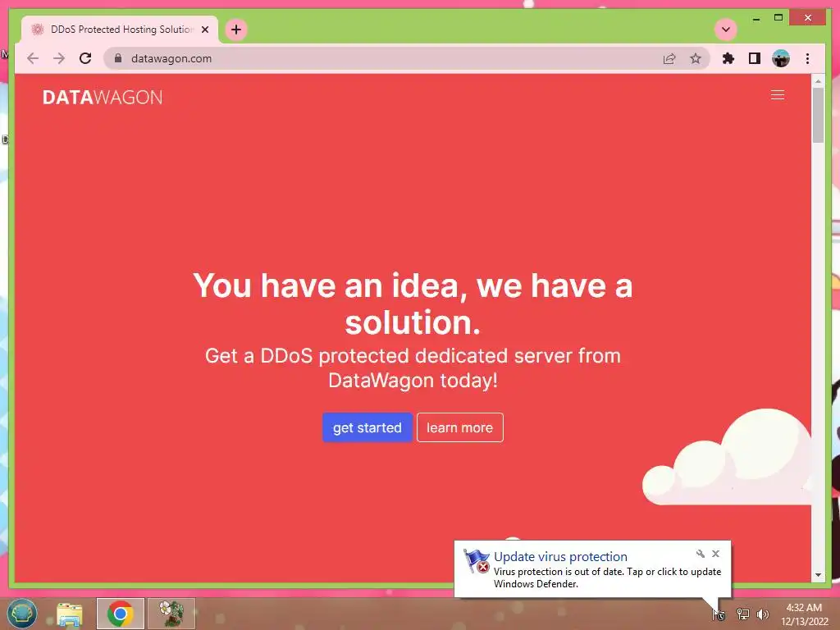
Task: Close the DDoS Protected Hosting tab
Action: 205,30
